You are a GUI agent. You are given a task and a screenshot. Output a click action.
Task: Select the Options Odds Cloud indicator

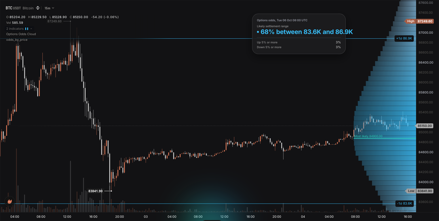click(x=21, y=34)
